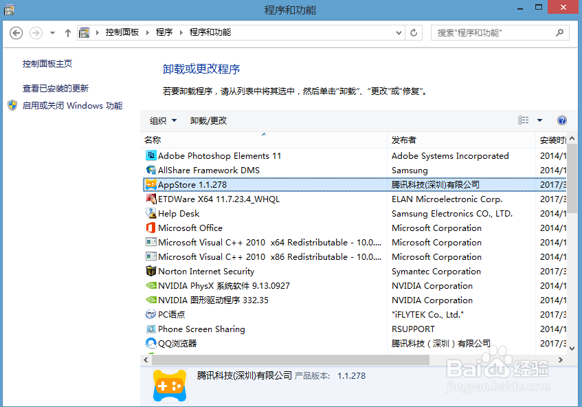Select the Norton Internet Security icon
Image resolution: width=582 pixels, height=407 pixels.
[150, 271]
